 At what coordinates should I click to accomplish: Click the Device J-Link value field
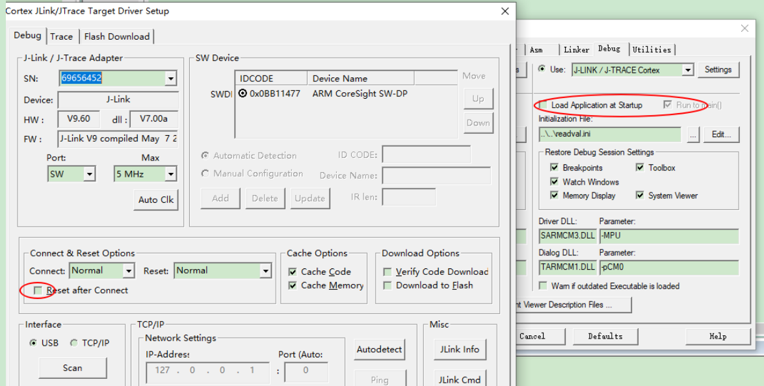[x=118, y=100]
